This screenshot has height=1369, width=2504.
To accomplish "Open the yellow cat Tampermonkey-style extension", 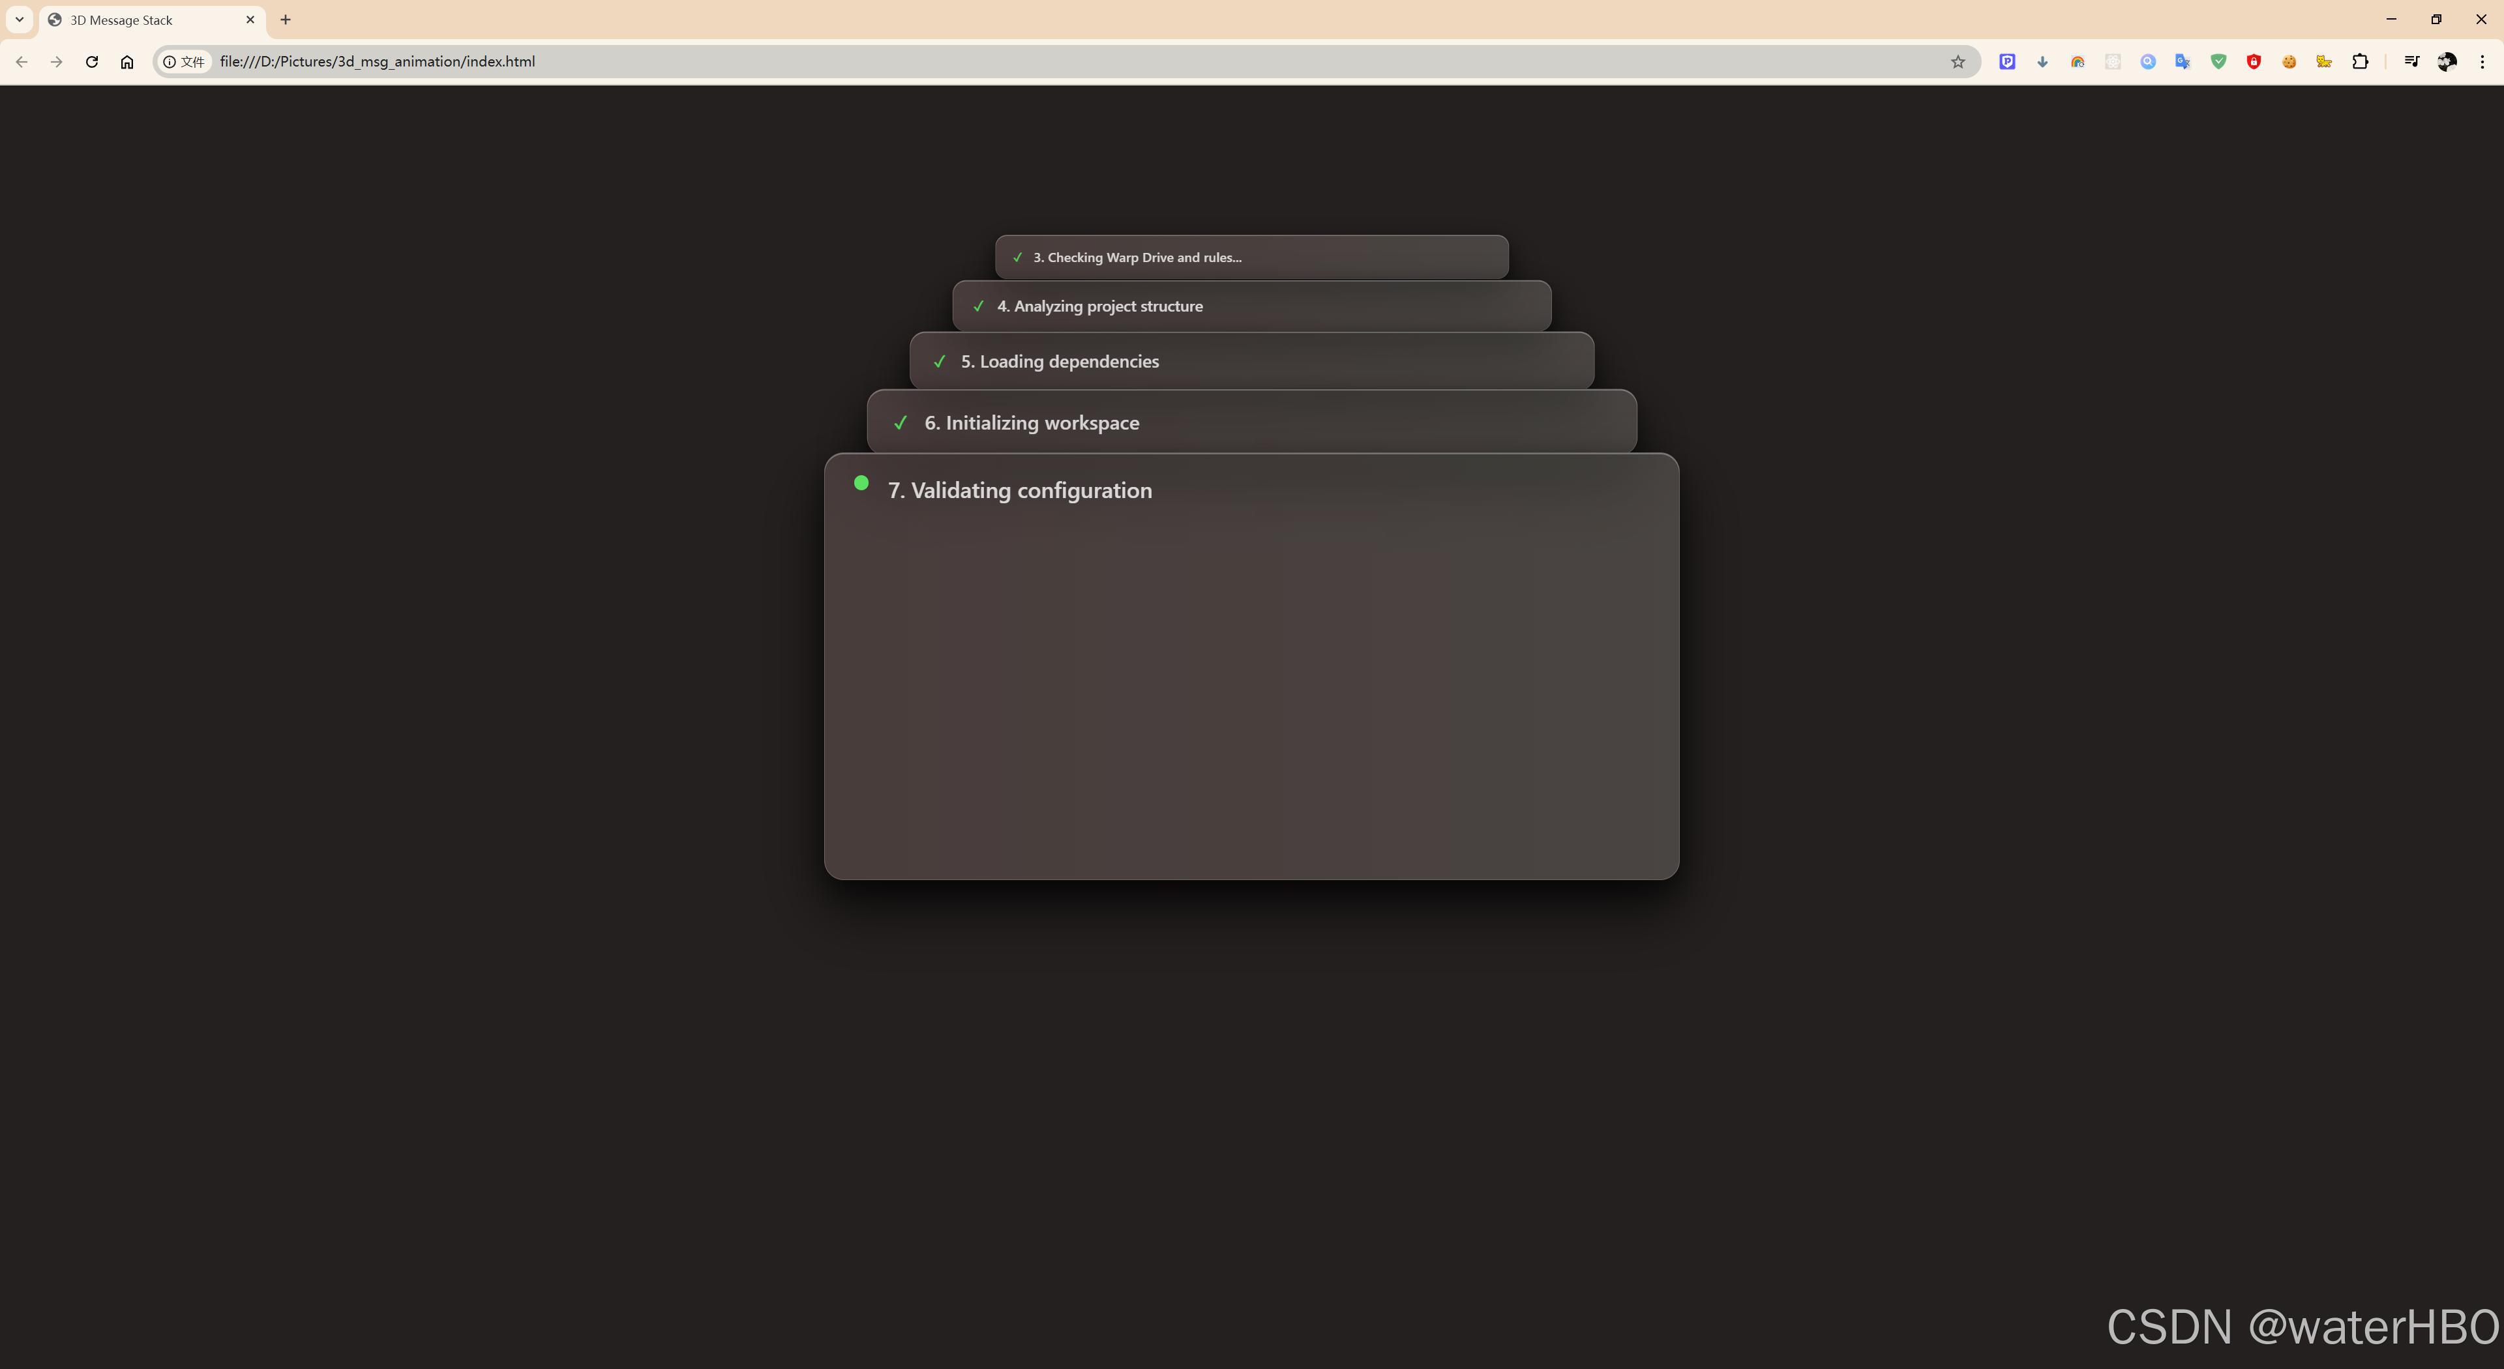I will click(x=2324, y=61).
